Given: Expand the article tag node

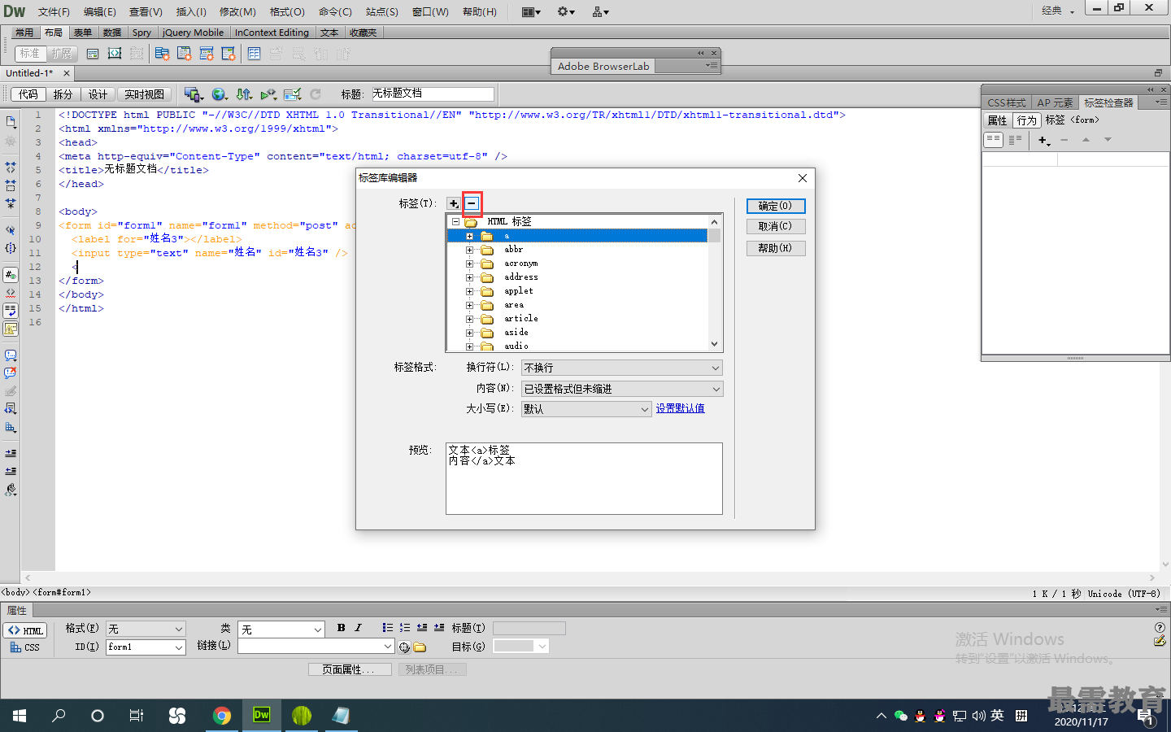Looking at the screenshot, I should pyautogui.click(x=469, y=319).
